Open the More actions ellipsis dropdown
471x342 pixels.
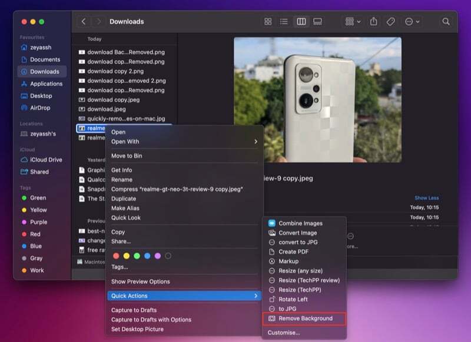click(412, 22)
